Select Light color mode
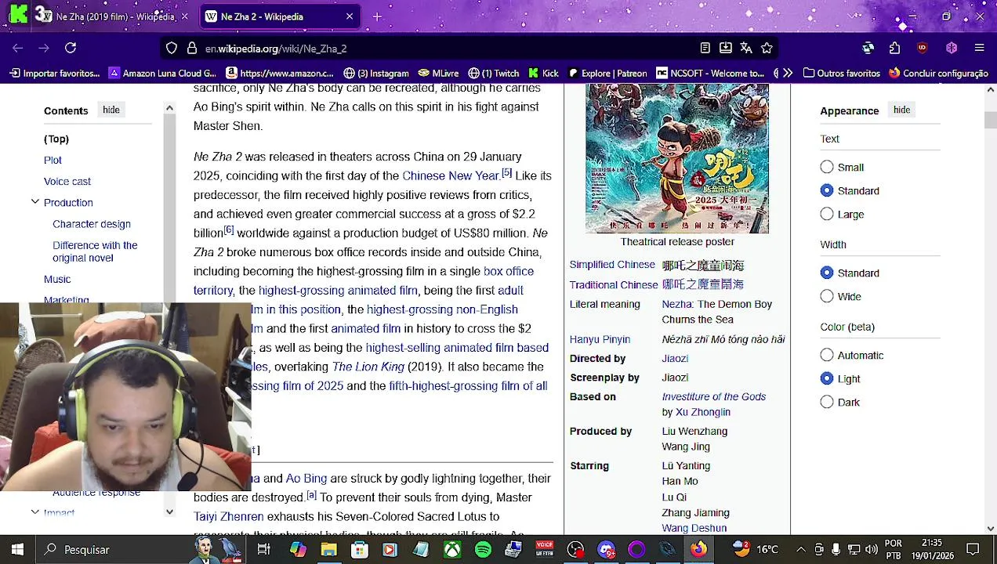Screen dimensions: 997x564 827,378
